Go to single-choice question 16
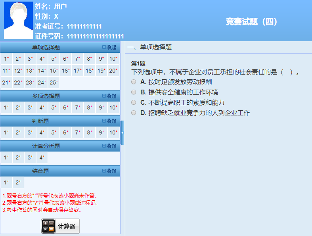Image resolution: width=312 pixels, height=236 pixels. tap(66, 71)
